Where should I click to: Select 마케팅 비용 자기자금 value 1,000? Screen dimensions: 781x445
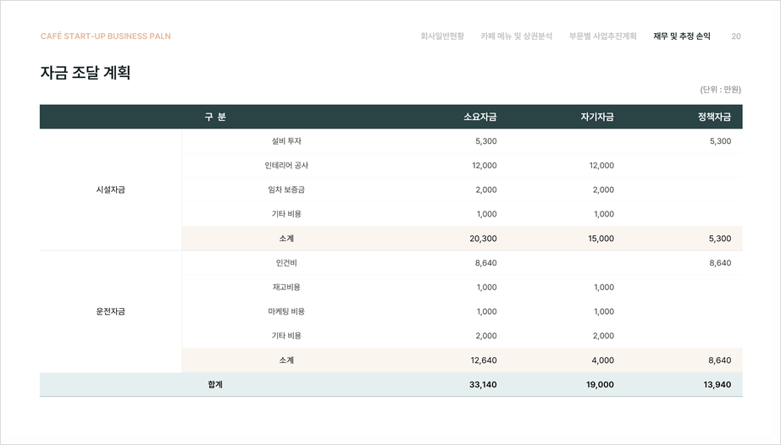604,311
